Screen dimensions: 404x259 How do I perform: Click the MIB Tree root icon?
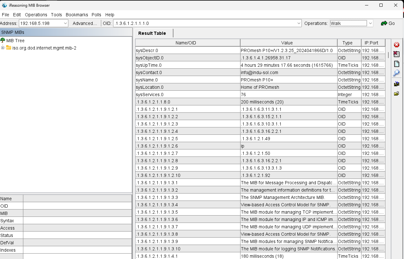tap(3, 41)
